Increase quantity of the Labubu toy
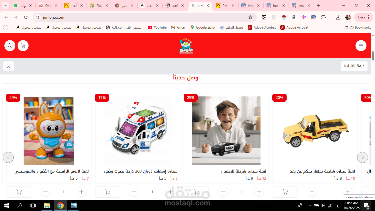The height and width of the screenshot is (211, 375). [x=82, y=192]
